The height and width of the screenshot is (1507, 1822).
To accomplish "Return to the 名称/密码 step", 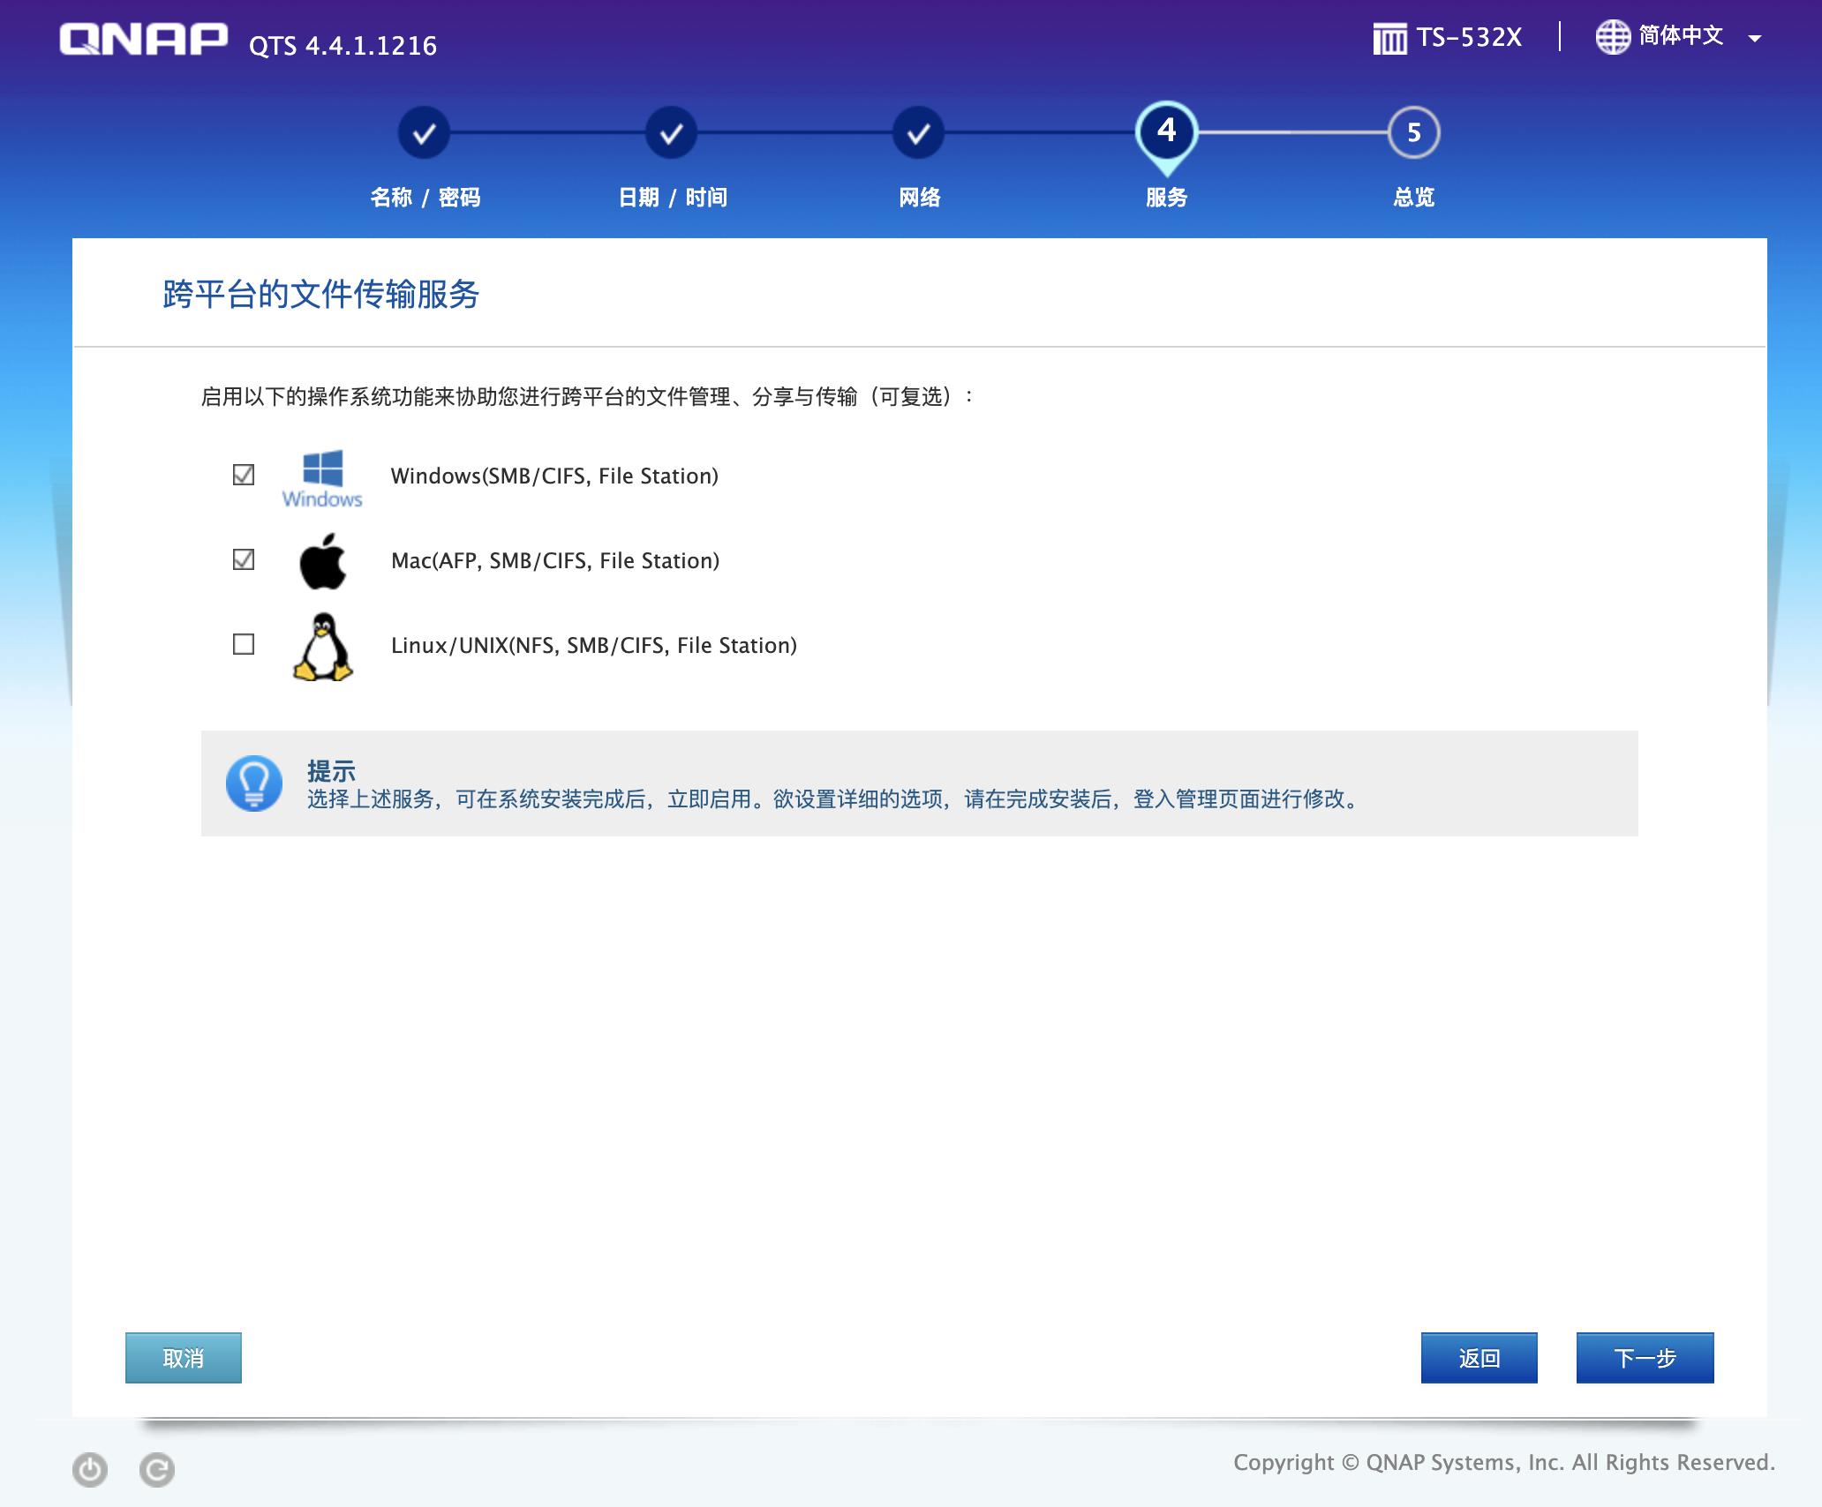I will tap(426, 134).
